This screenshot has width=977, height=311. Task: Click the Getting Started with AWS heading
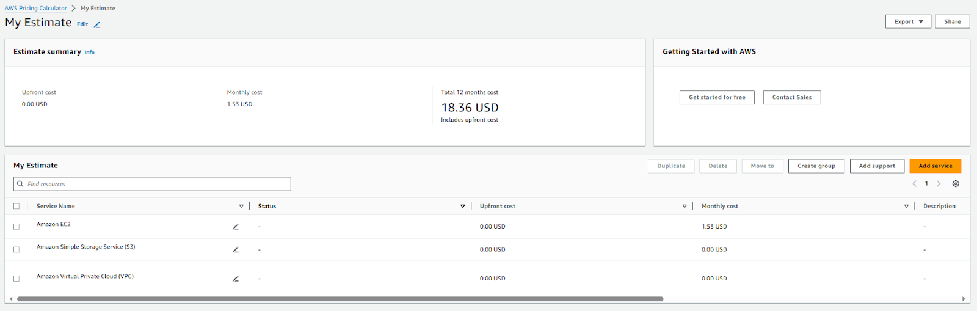pyautogui.click(x=709, y=52)
